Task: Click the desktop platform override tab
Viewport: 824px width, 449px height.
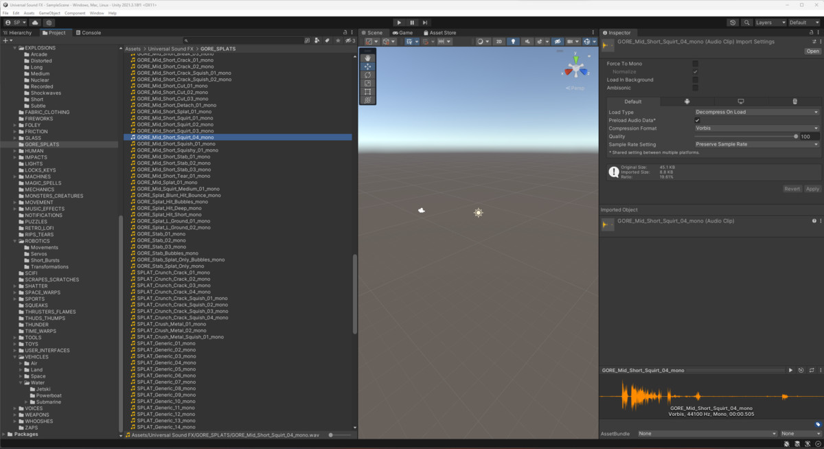Action: [x=740, y=102]
